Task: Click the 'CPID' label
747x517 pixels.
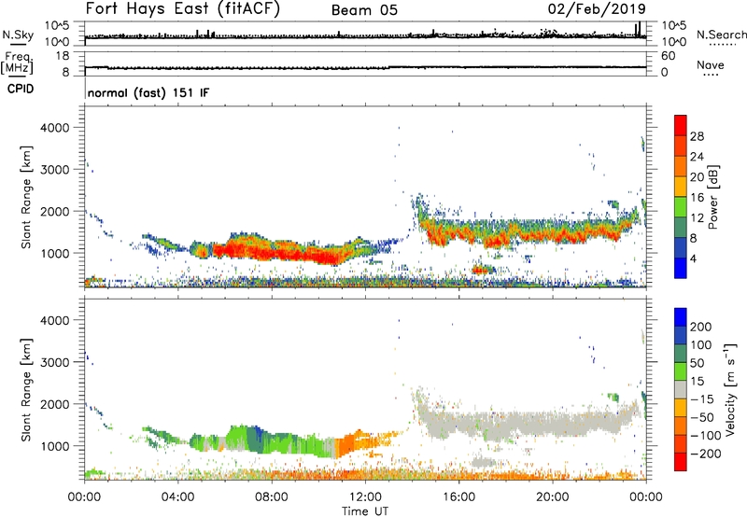Action: [21, 89]
